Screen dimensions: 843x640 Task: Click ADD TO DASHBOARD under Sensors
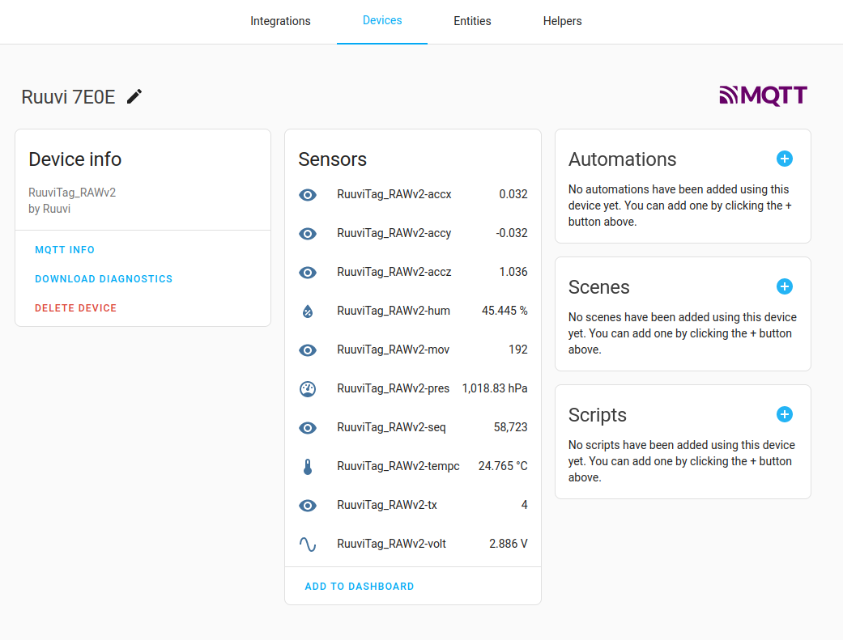tap(359, 587)
